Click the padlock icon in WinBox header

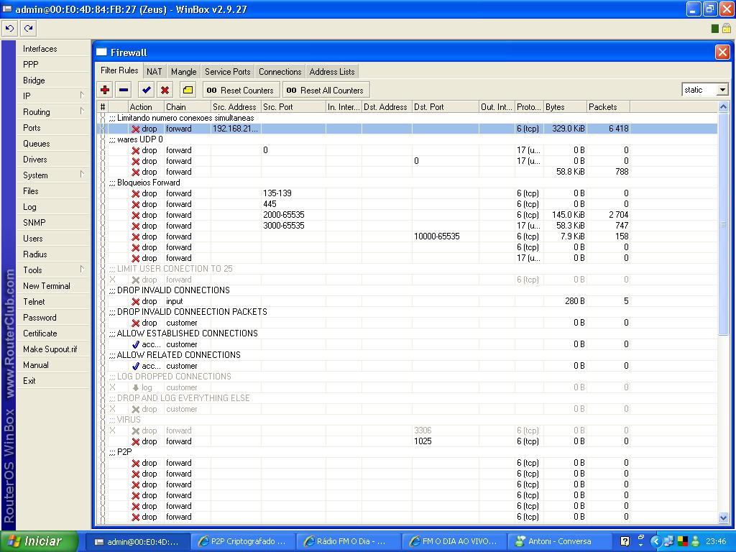point(726,28)
